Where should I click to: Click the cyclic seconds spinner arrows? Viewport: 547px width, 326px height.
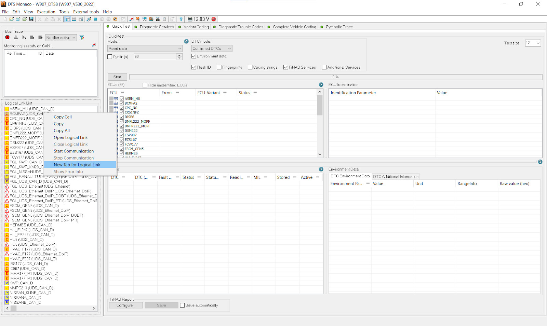coord(179,57)
